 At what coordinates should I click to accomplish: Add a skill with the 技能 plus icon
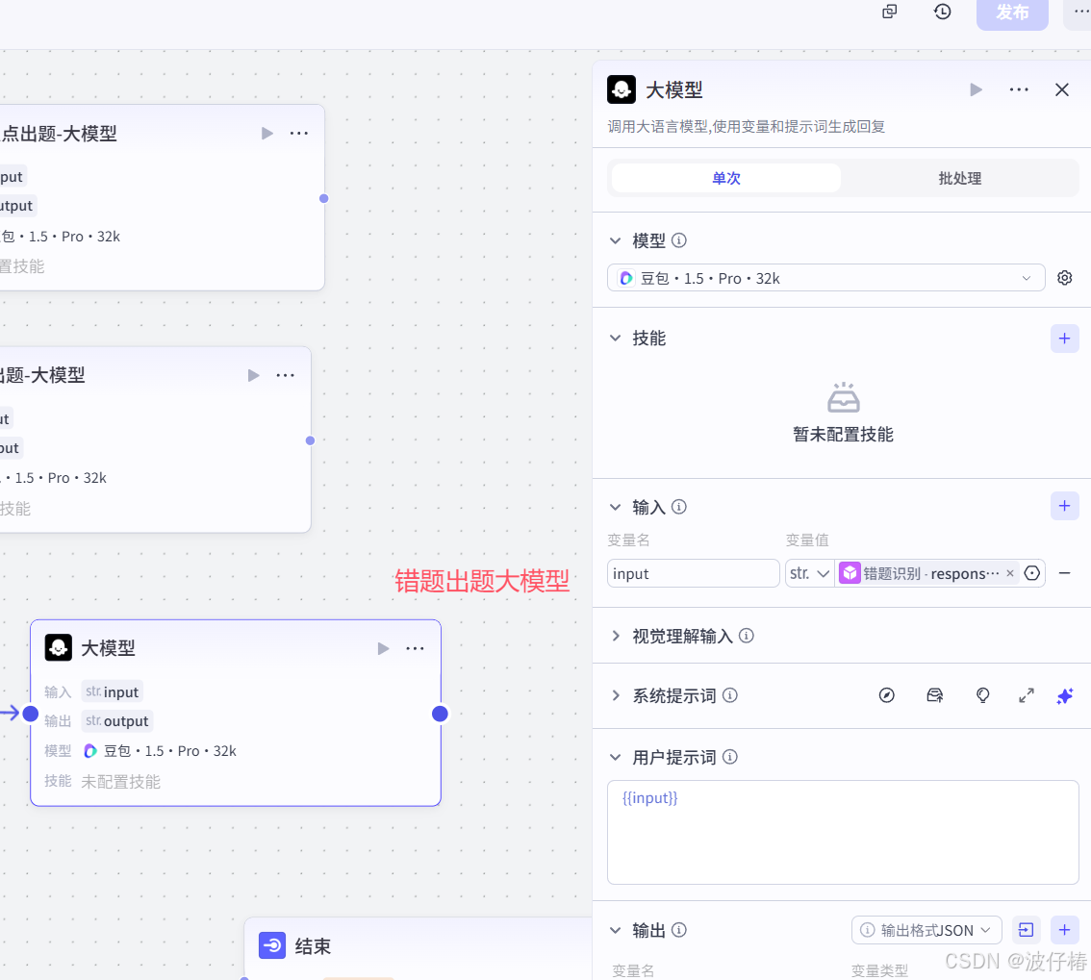[1064, 339]
